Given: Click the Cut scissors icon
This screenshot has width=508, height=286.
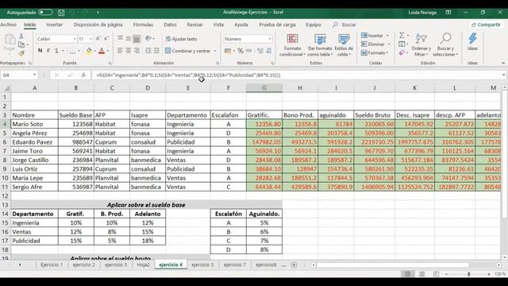Looking at the screenshot, I should pos(21,36).
